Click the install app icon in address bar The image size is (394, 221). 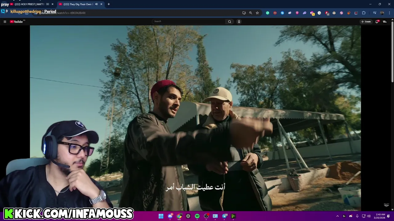[244, 13]
